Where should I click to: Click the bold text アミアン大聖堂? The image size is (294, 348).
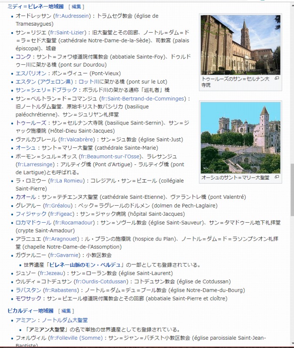pyautogui.click(x=47, y=329)
